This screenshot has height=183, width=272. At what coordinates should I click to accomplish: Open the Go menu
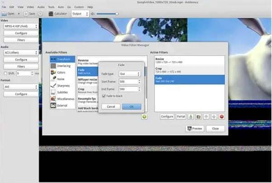(69, 7)
